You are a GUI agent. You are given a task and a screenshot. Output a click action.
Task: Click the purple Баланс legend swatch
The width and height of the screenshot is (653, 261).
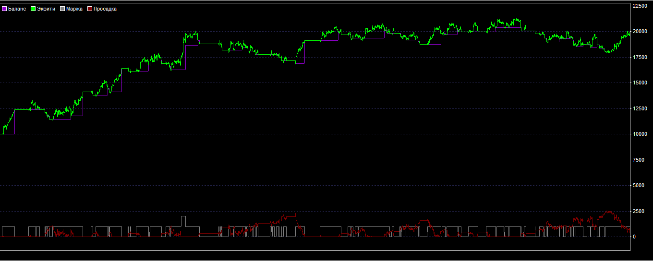(5, 9)
